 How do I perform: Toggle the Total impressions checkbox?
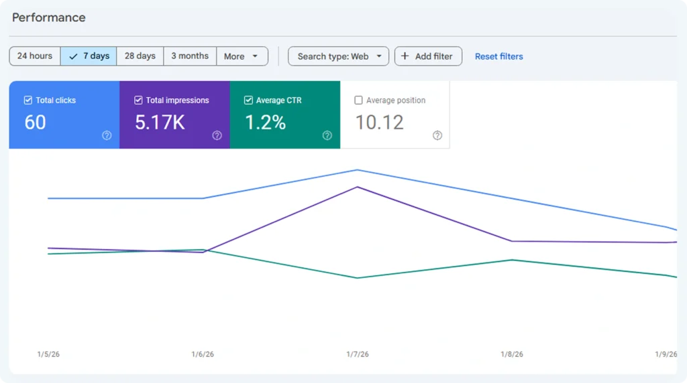click(x=138, y=100)
